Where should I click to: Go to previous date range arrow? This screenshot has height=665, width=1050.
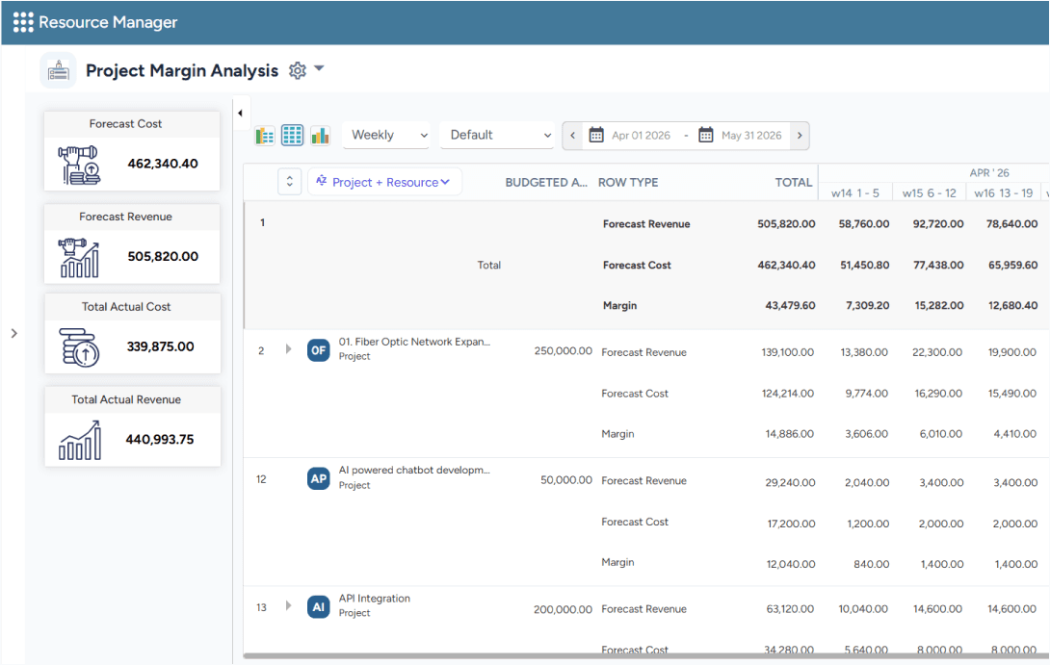(572, 135)
